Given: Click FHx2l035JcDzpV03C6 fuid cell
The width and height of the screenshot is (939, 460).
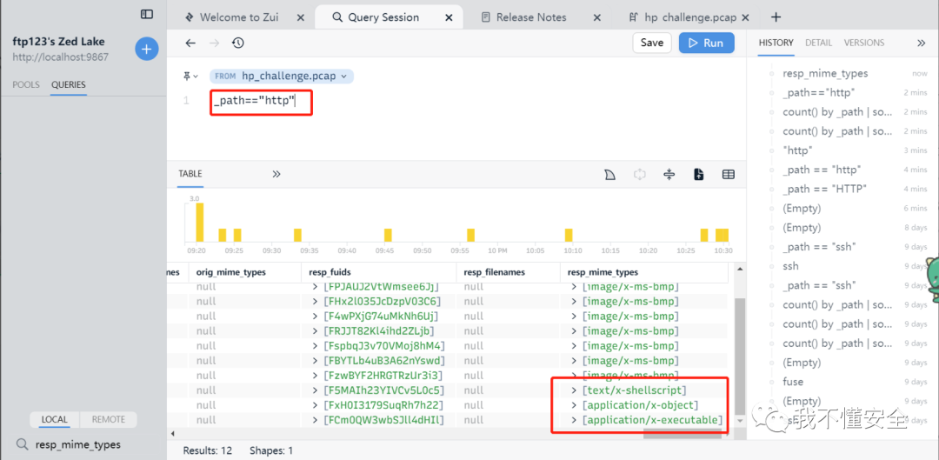Looking at the screenshot, I should point(382,301).
